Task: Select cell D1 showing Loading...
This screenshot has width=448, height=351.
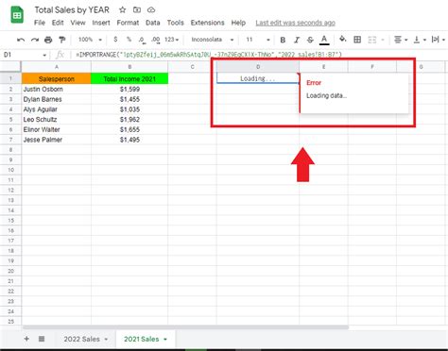Action: (x=258, y=78)
